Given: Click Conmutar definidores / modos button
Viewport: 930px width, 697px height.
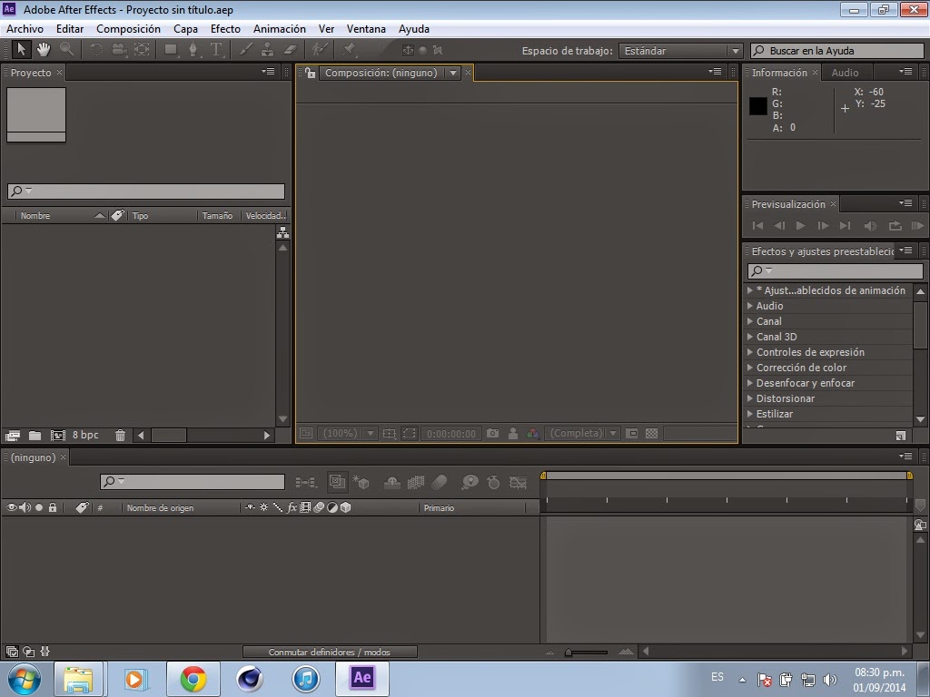Looking at the screenshot, I should pyautogui.click(x=330, y=652).
